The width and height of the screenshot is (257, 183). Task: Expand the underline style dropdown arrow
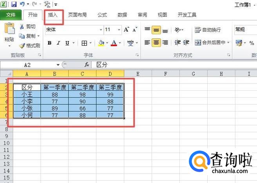pos(74,43)
